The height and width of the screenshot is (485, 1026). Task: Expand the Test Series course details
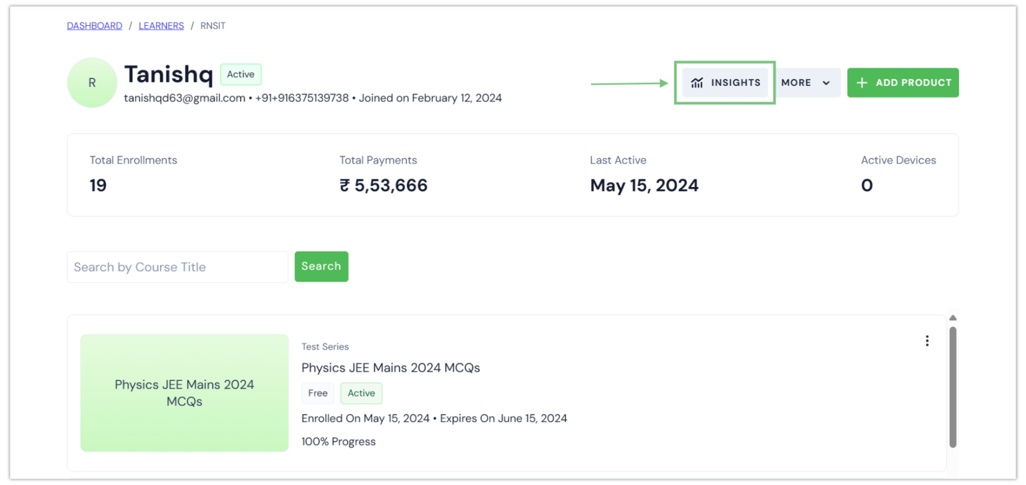(x=325, y=347)
